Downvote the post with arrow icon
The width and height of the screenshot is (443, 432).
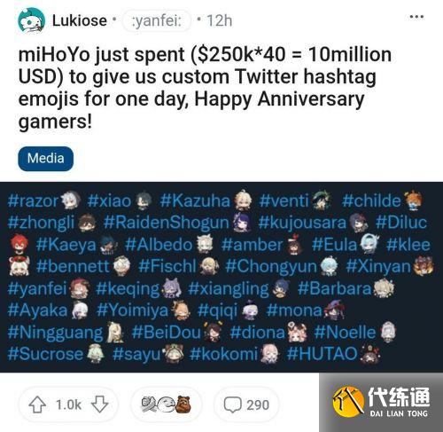[99, 405]
